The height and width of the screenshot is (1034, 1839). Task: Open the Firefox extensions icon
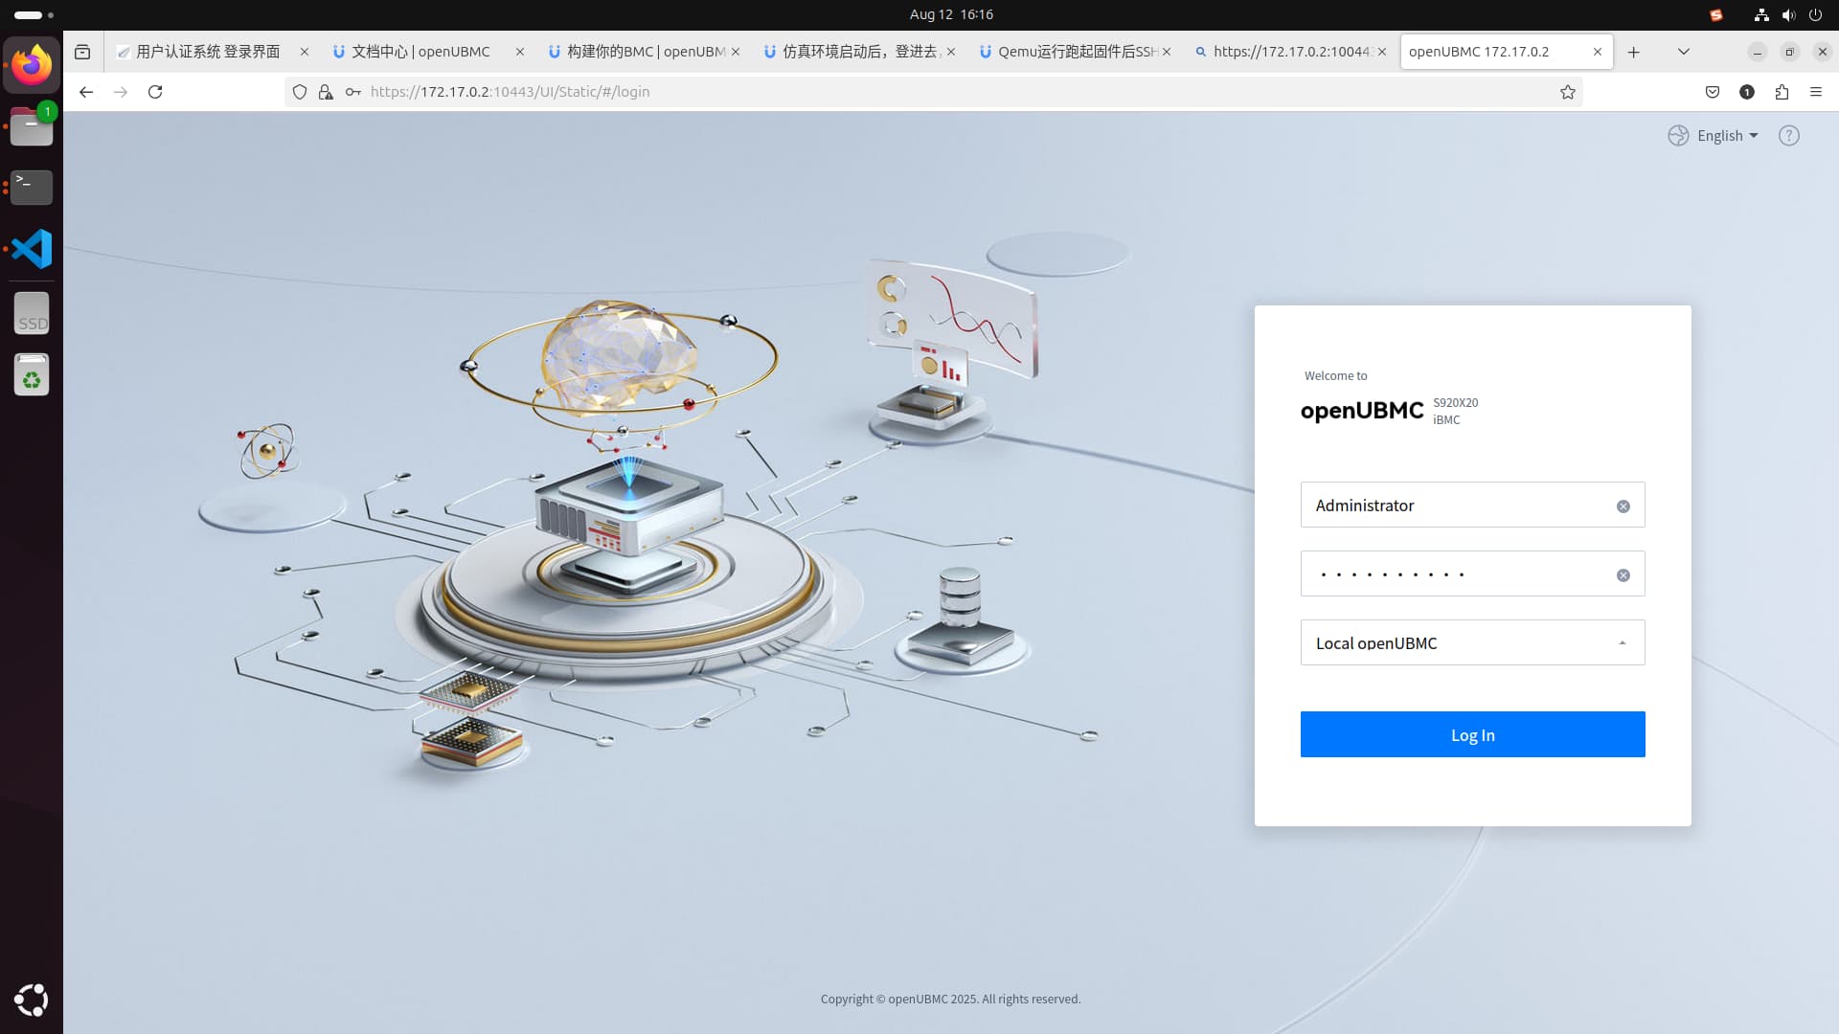pyautogui.click(x=1782, y=92)
